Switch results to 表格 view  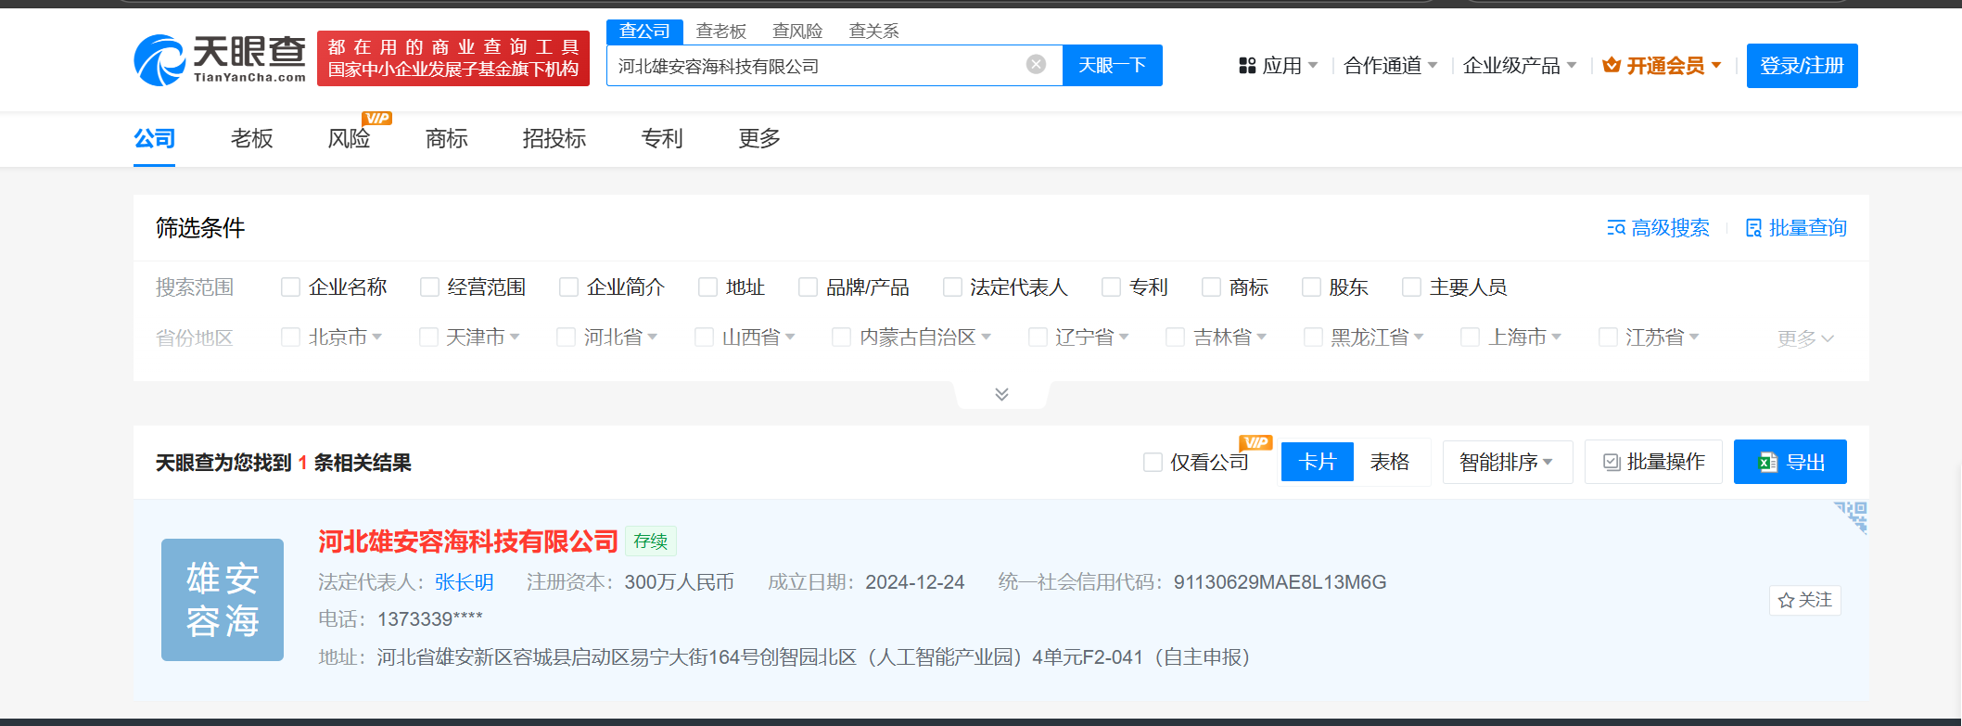[1390, 462]
